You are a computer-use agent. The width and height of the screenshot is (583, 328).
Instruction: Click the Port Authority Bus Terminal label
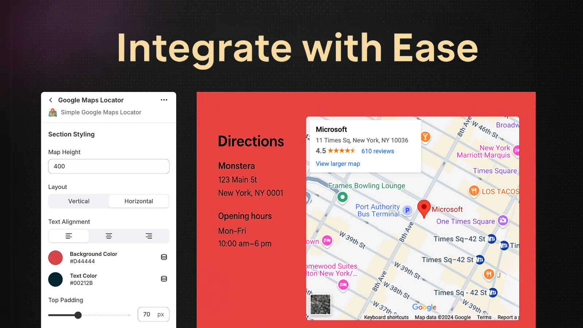pos(378,210)
